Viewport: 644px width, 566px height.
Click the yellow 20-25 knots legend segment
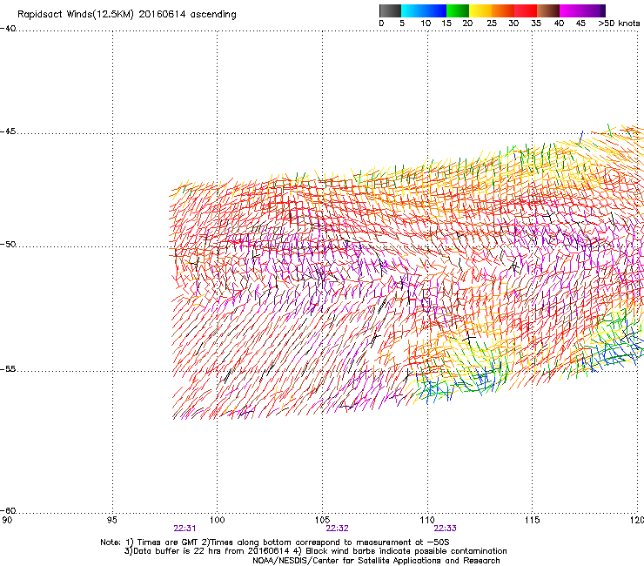[x=480, y=10]
